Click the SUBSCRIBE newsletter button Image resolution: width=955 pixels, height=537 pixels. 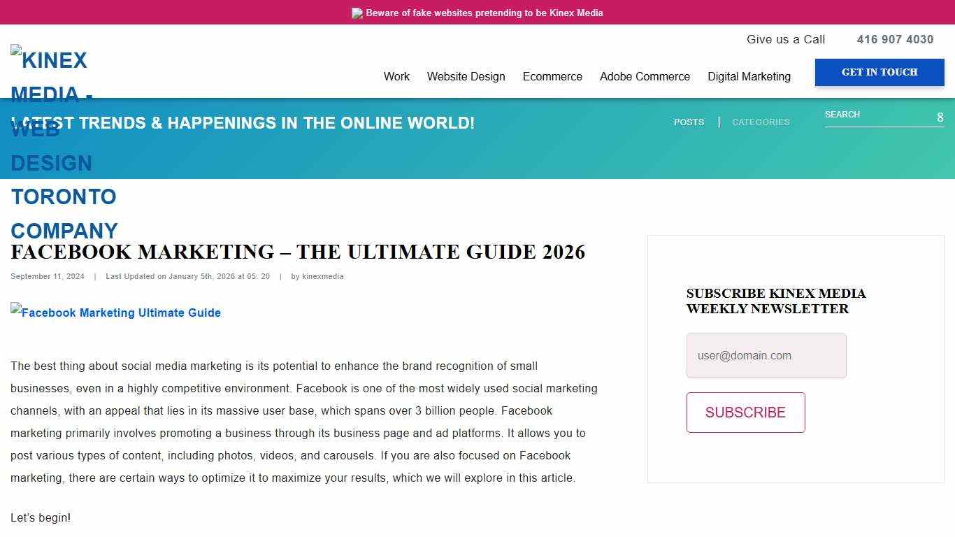coord(745,413)
